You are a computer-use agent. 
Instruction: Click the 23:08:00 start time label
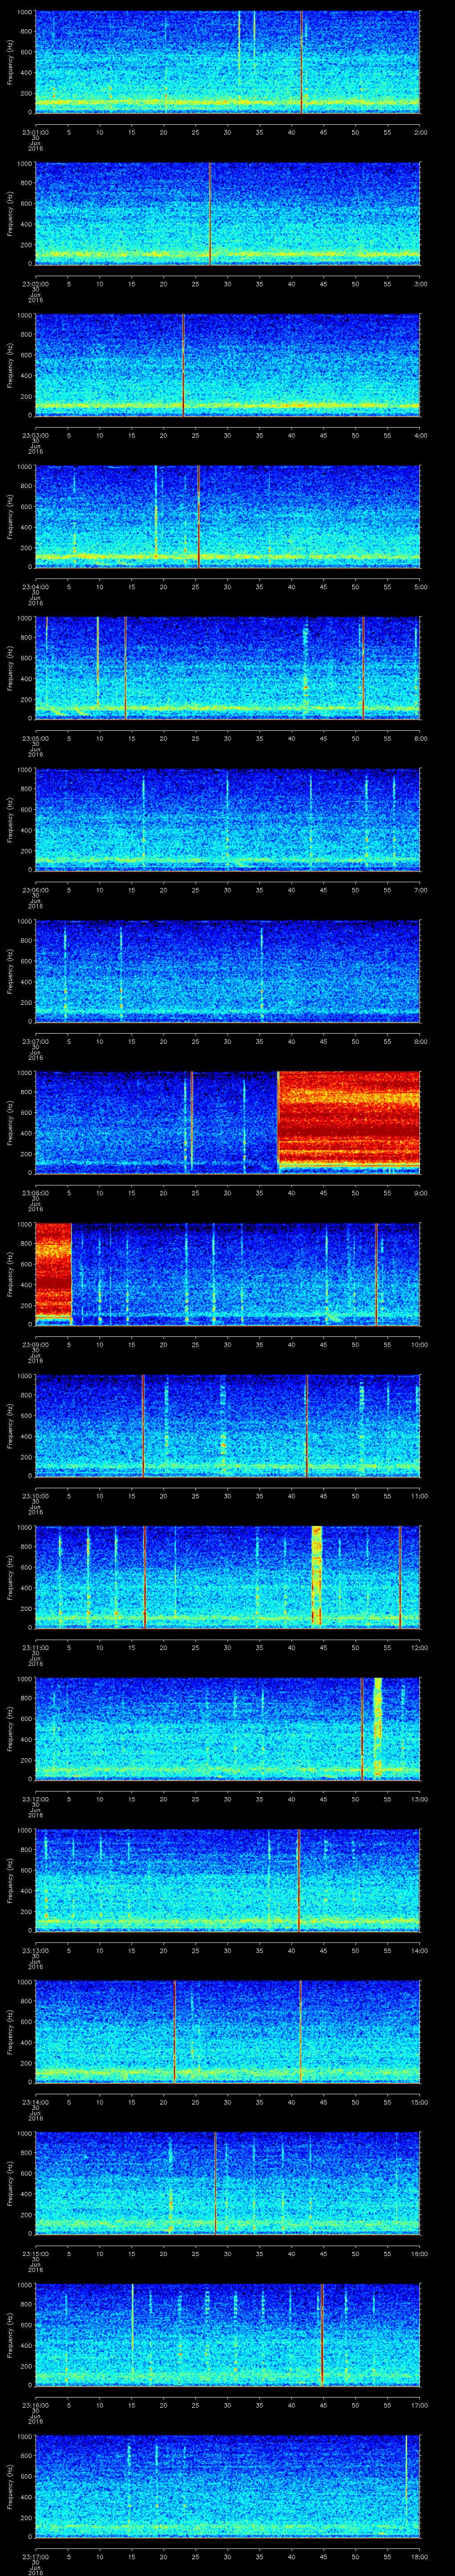[35, 1192]
